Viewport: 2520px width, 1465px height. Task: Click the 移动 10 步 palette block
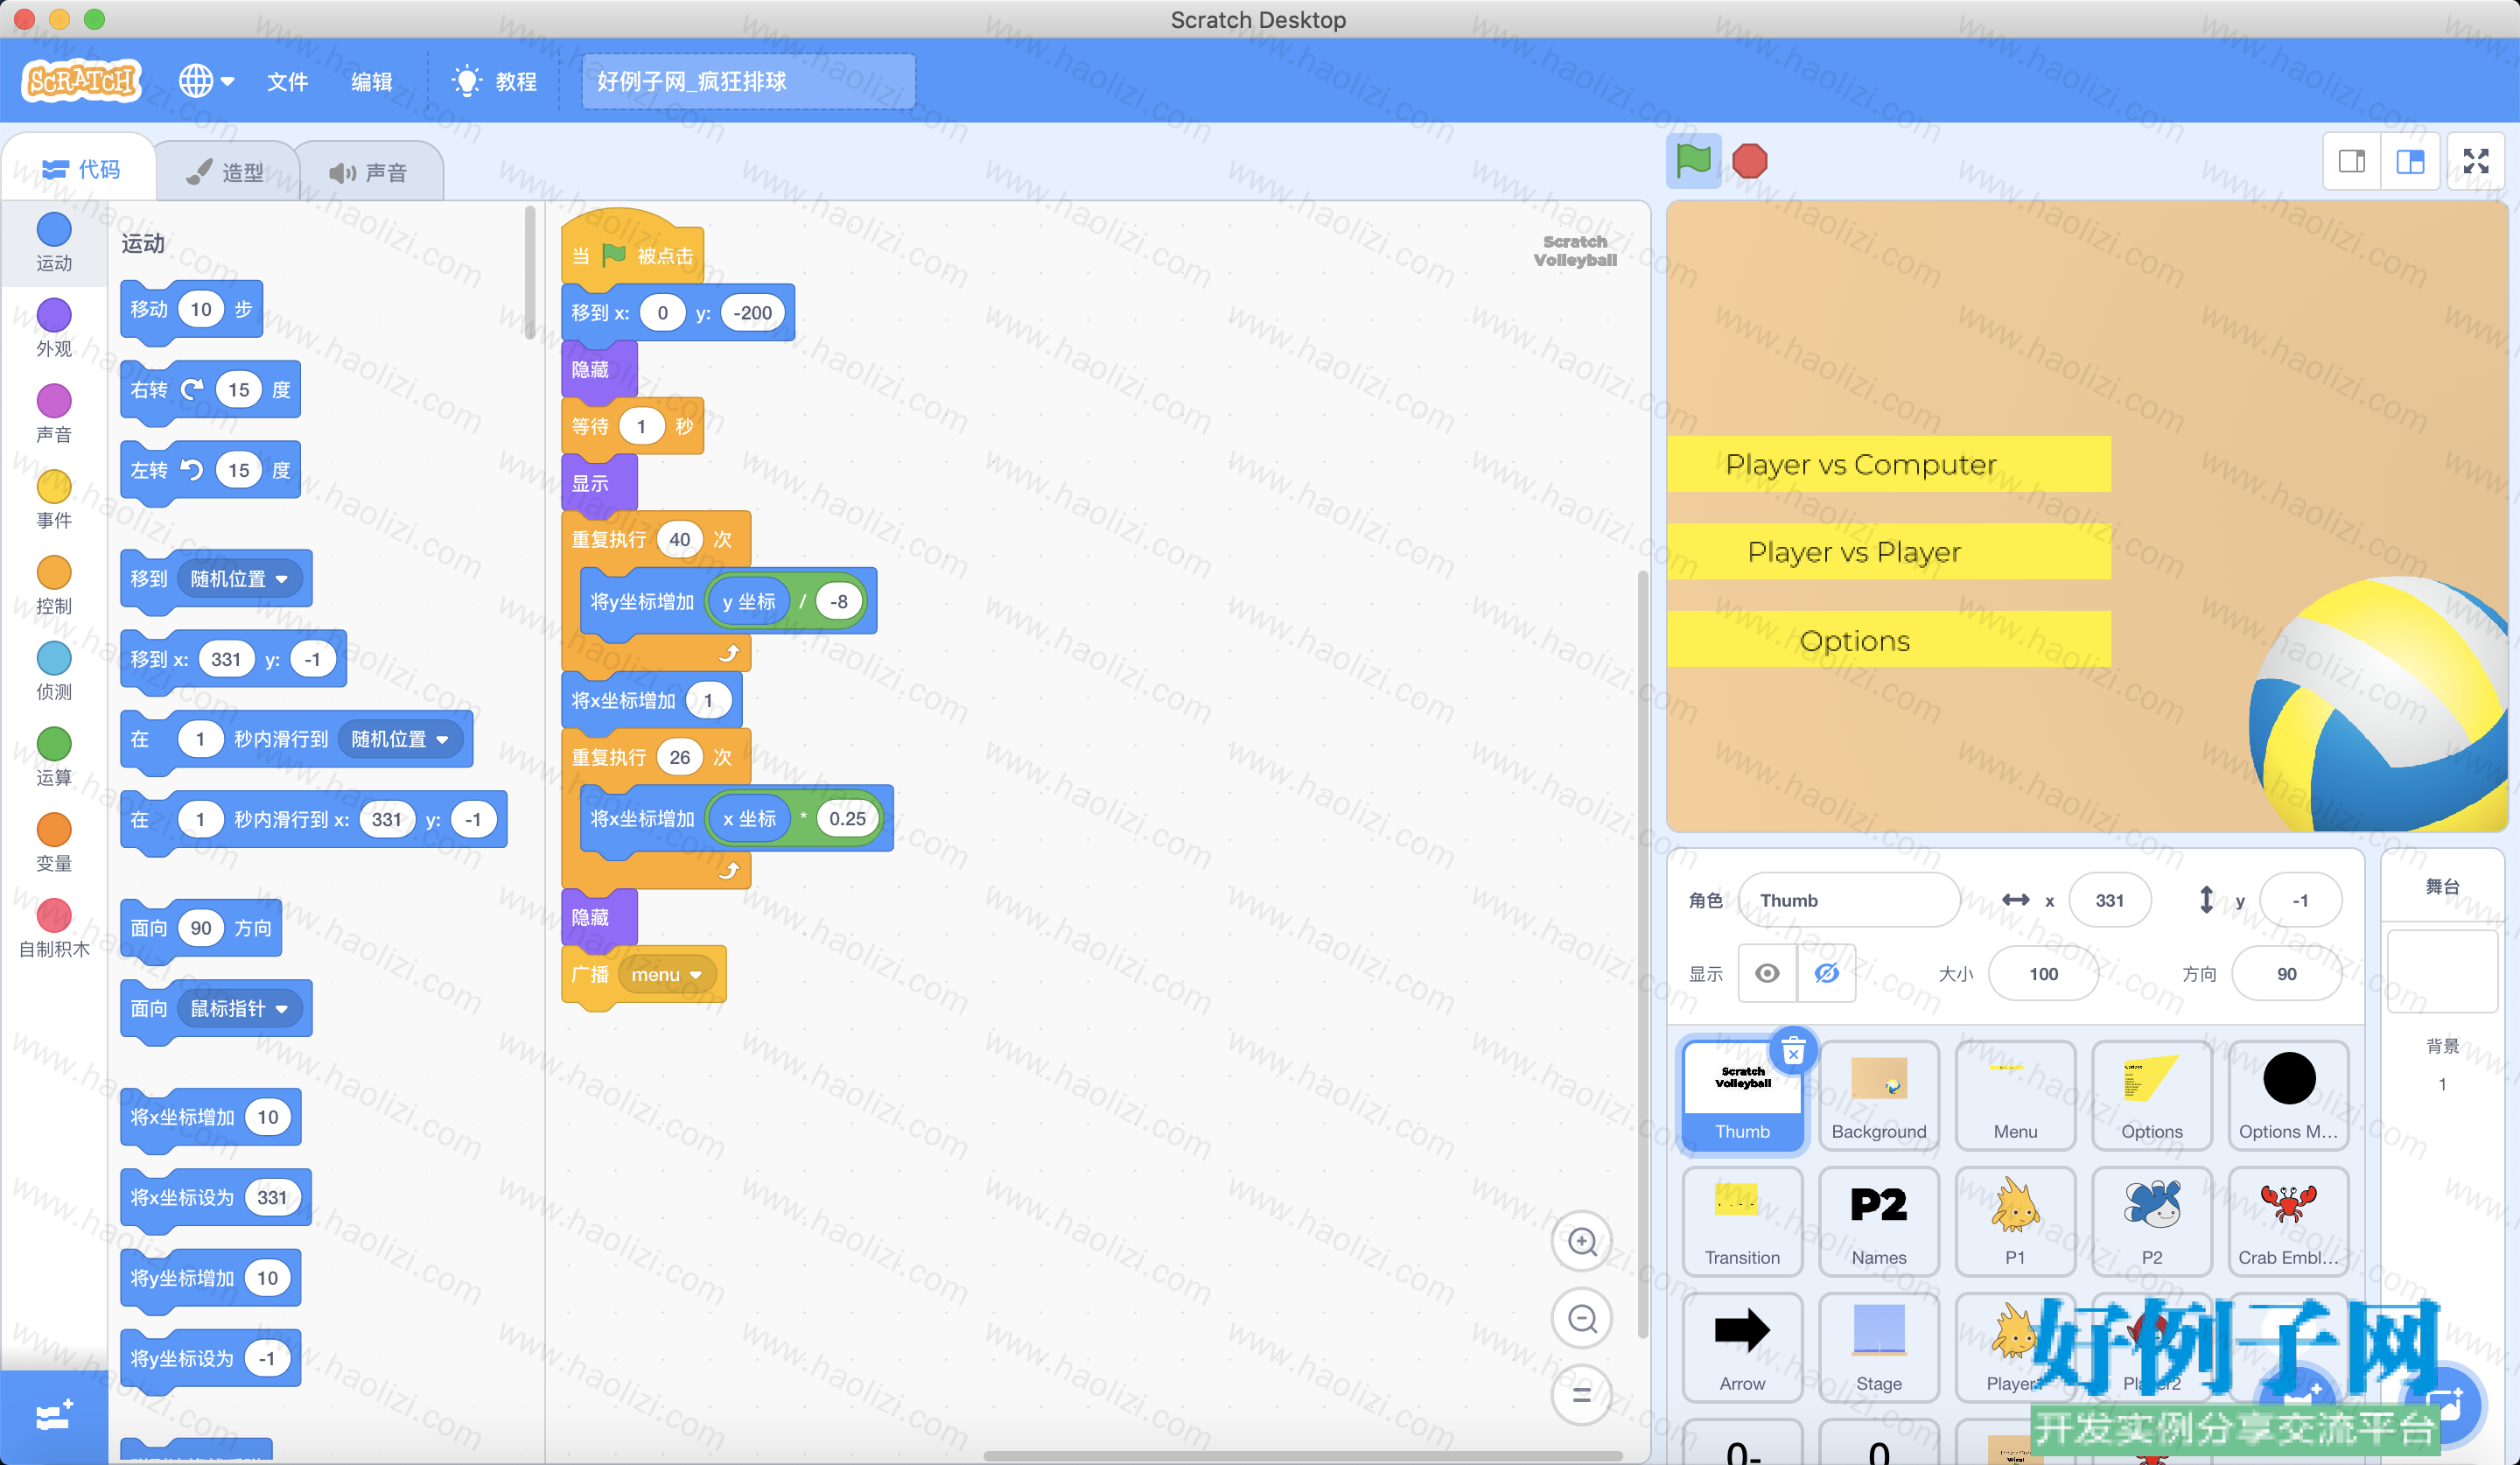(x=192, y=309)
